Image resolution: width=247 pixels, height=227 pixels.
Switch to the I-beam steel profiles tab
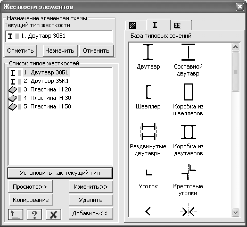[x=158, y=24]
